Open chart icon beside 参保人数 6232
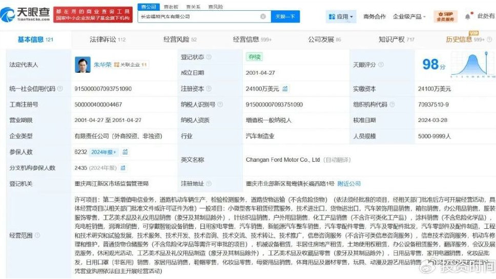This screenshot has width=496, height=279. [125, 152]
